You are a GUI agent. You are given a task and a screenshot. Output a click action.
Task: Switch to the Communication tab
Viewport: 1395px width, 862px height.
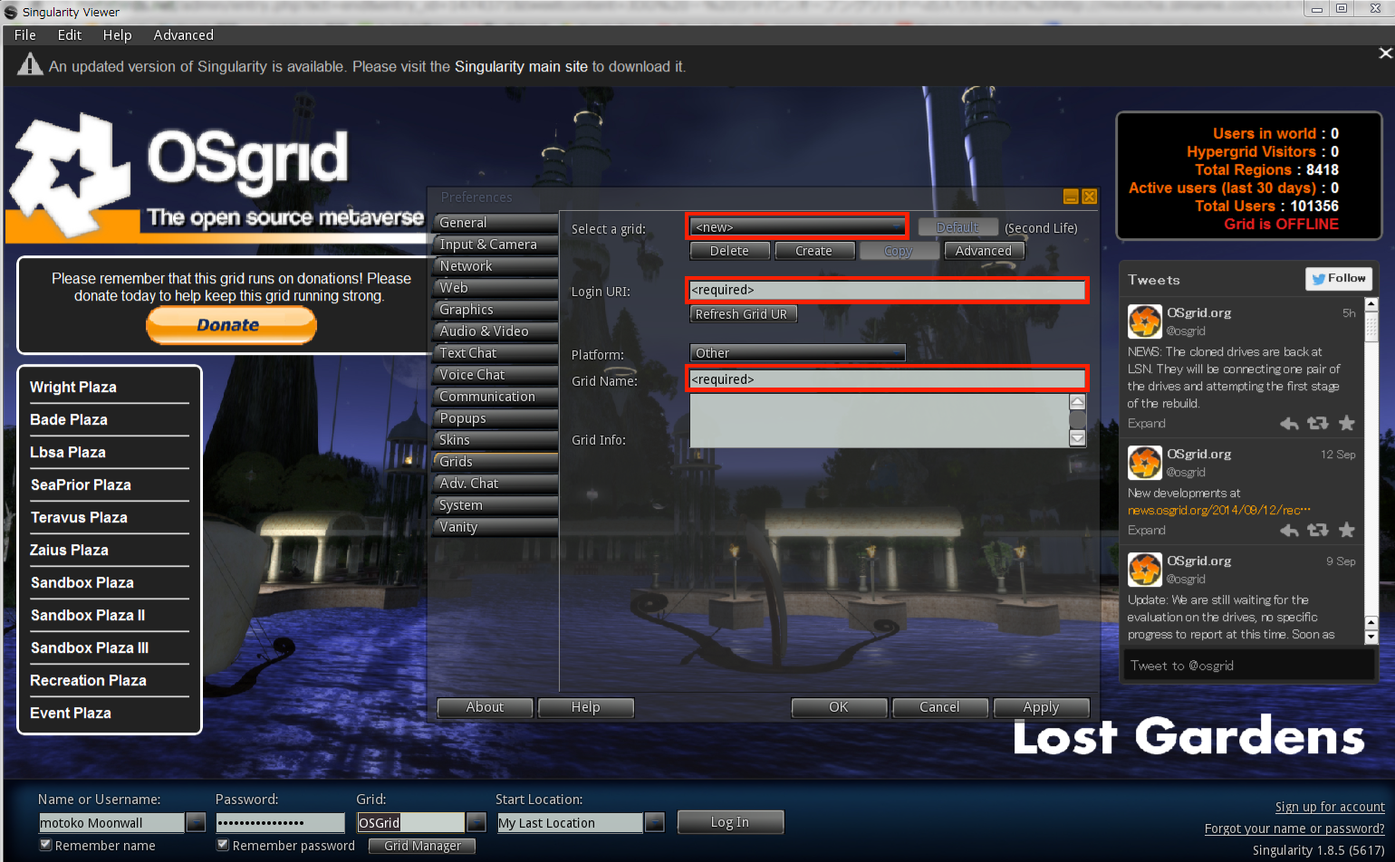tap(495, 397)
